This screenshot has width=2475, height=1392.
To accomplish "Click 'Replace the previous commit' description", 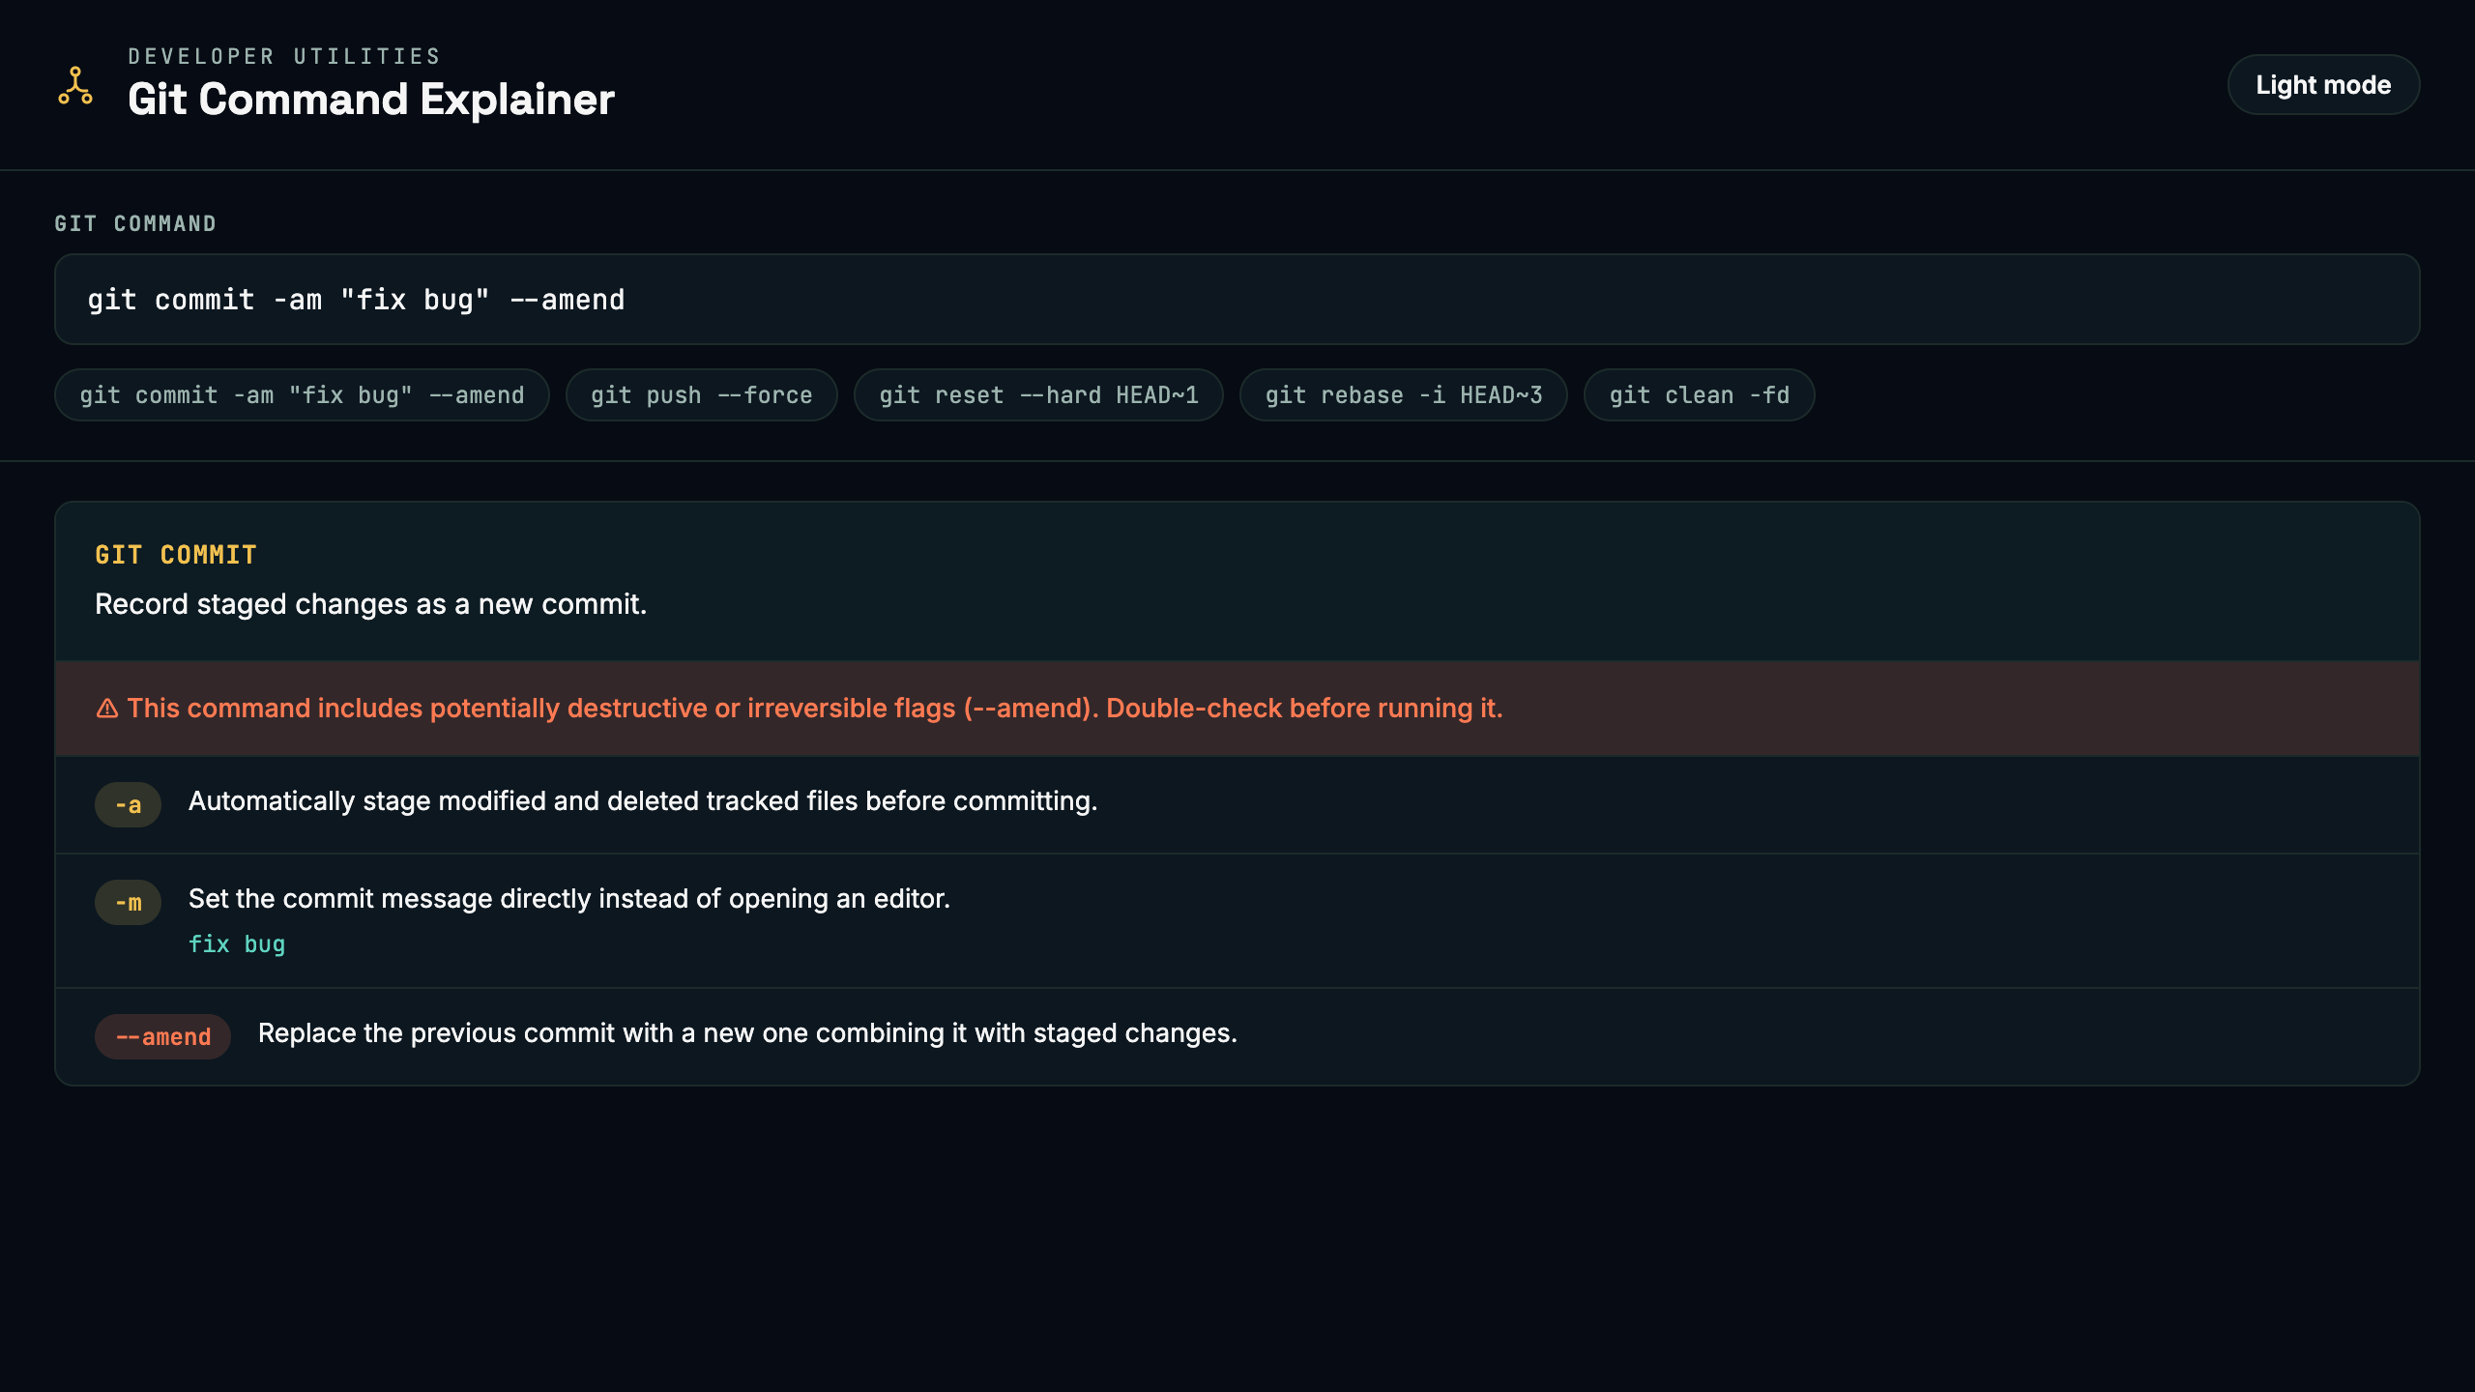I will click(x=747, y=1033).
